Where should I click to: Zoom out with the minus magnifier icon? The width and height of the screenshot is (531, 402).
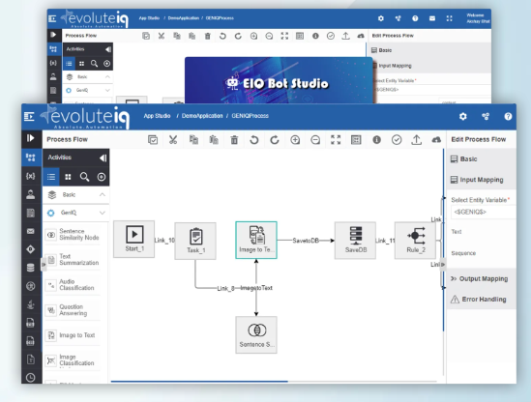tap(315, 139)
